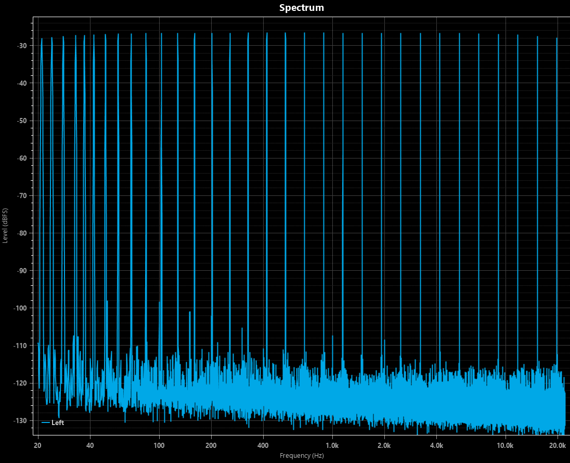Screen dimensions: 570x463
Task: Click the Level (dBFS) axis label
Action: 5,226
